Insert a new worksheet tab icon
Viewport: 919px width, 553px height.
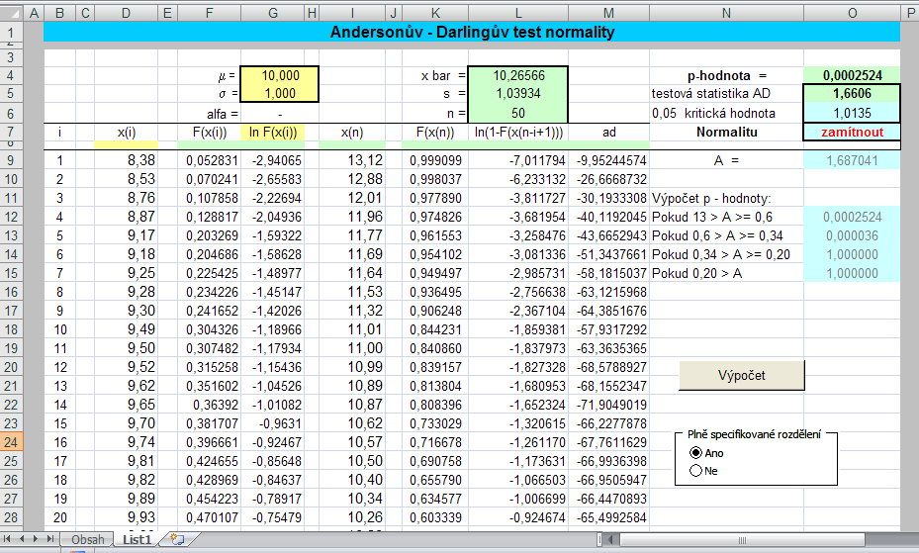[178, 539]
